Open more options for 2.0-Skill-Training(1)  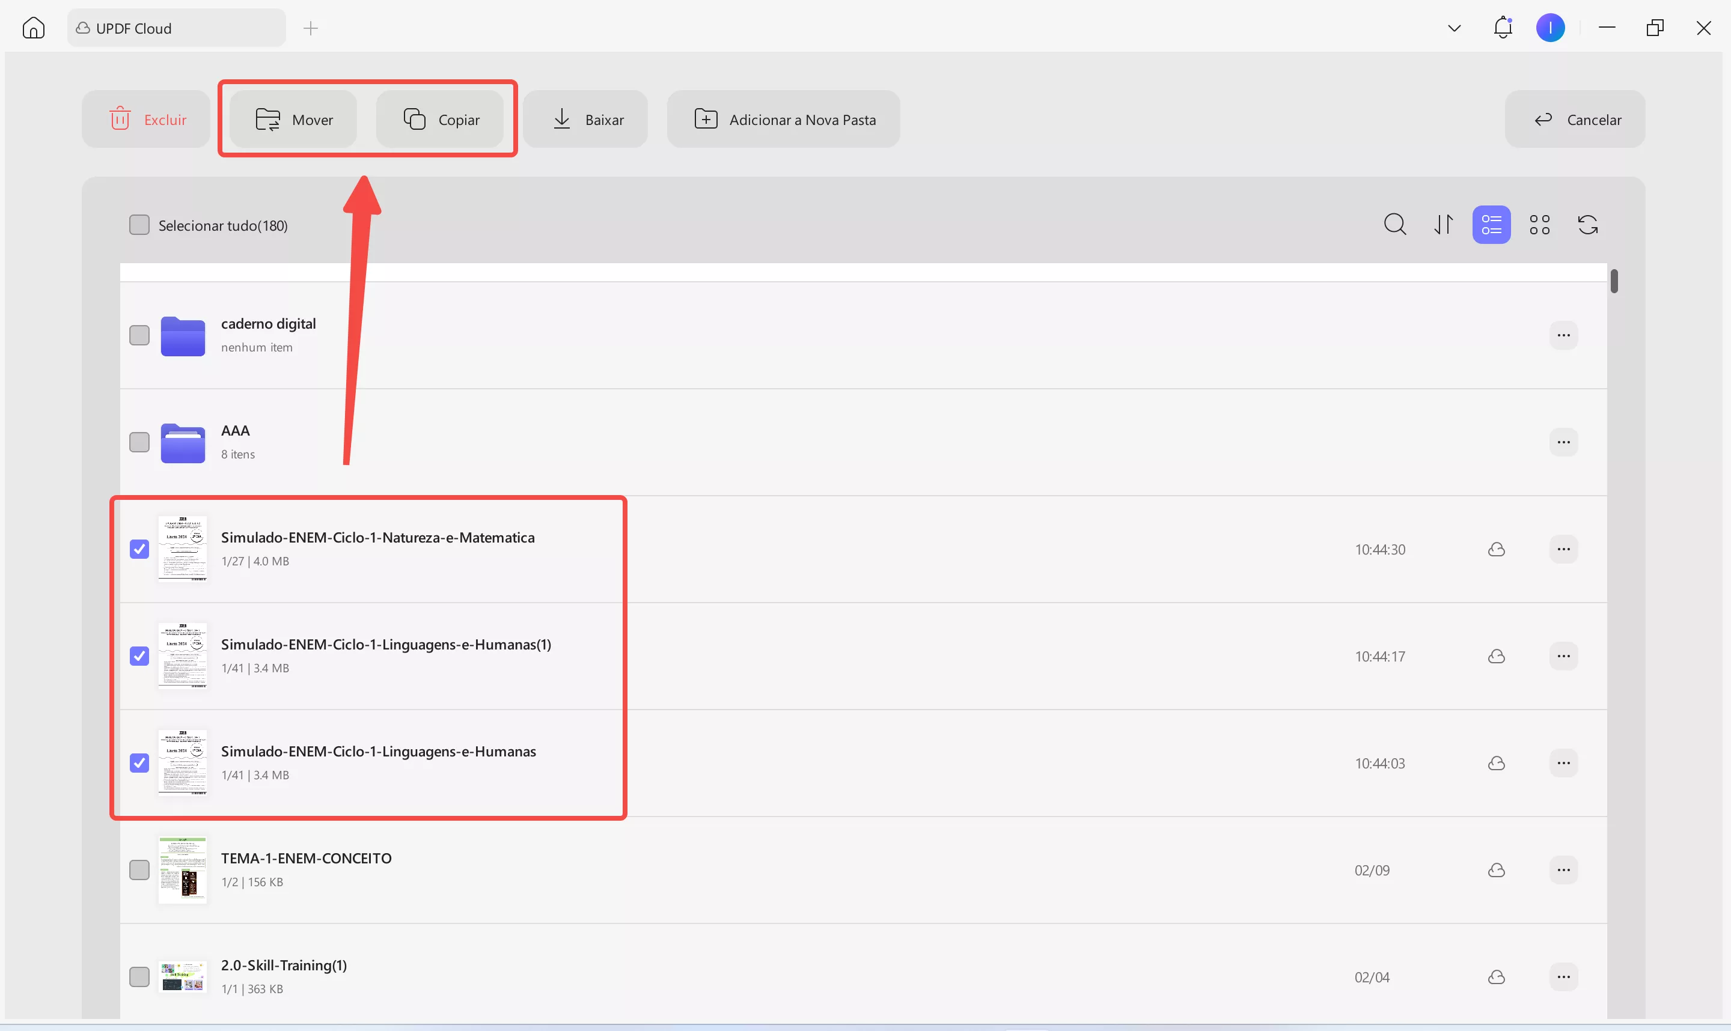click(x=1563, y=977)
